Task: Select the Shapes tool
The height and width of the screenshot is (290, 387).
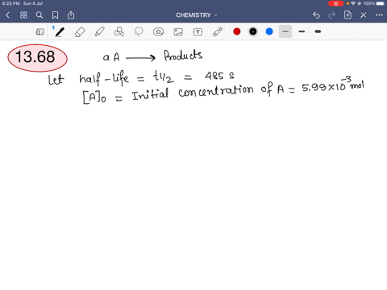Action: click(x=119, y=32)
